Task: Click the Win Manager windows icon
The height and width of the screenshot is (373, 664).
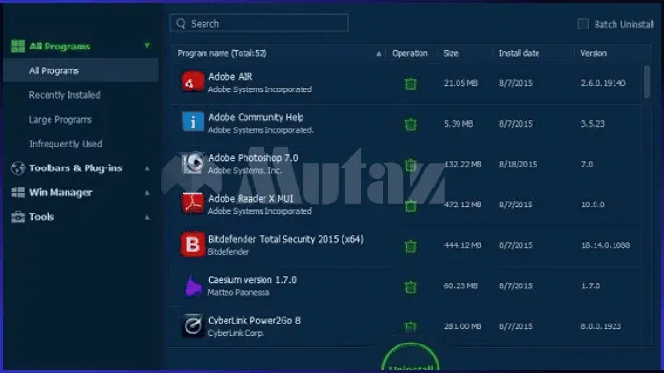Action: click(x=18, y=192)
